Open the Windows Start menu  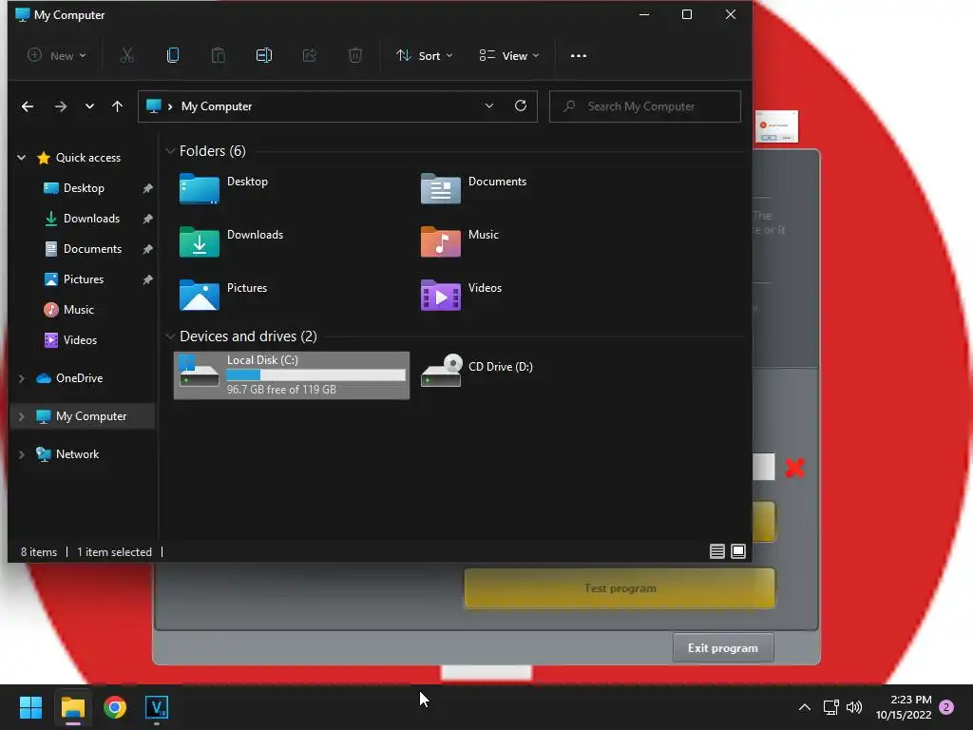(x=30, y=707)
